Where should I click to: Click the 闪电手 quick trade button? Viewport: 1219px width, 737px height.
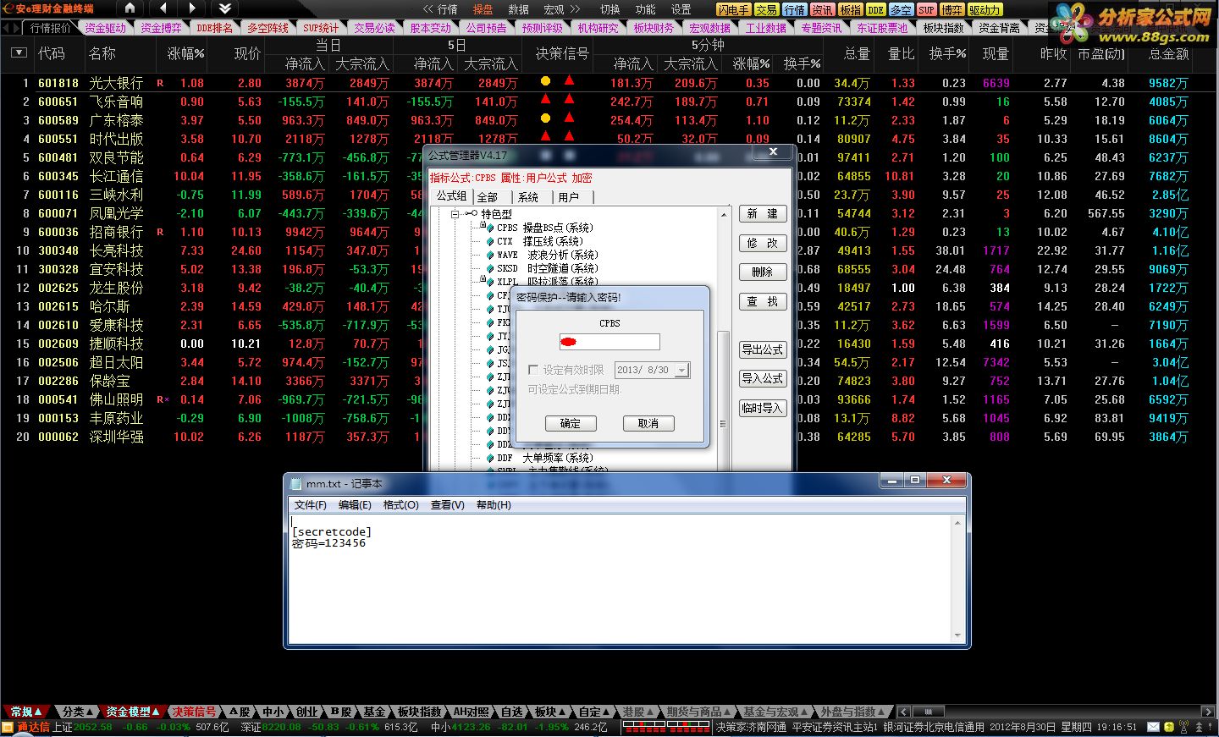(x=733, y=9)
